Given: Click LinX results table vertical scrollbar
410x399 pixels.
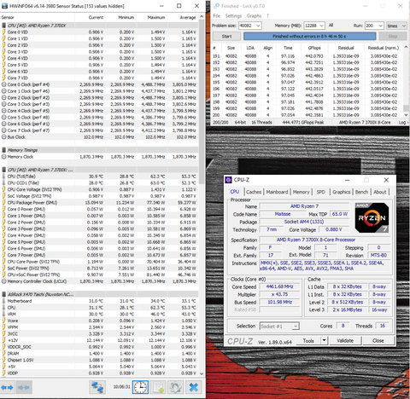Looking at the screenshot, I should (406, 108).
